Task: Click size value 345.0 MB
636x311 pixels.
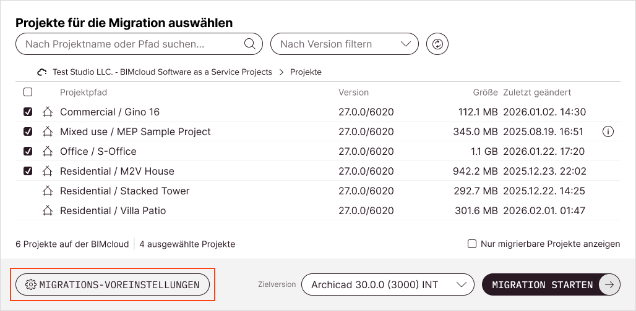Action: click(475, 131)
